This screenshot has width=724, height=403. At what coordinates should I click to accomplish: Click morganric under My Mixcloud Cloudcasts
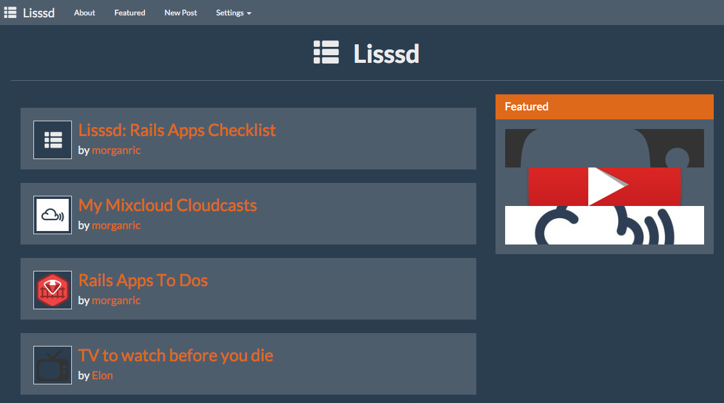click(116, 225)
